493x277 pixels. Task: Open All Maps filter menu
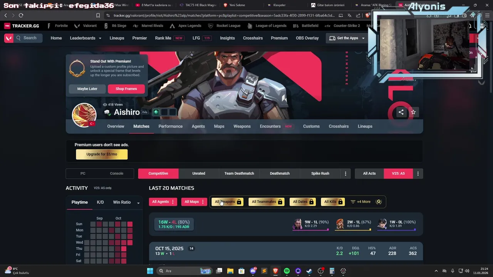[194, 202]
